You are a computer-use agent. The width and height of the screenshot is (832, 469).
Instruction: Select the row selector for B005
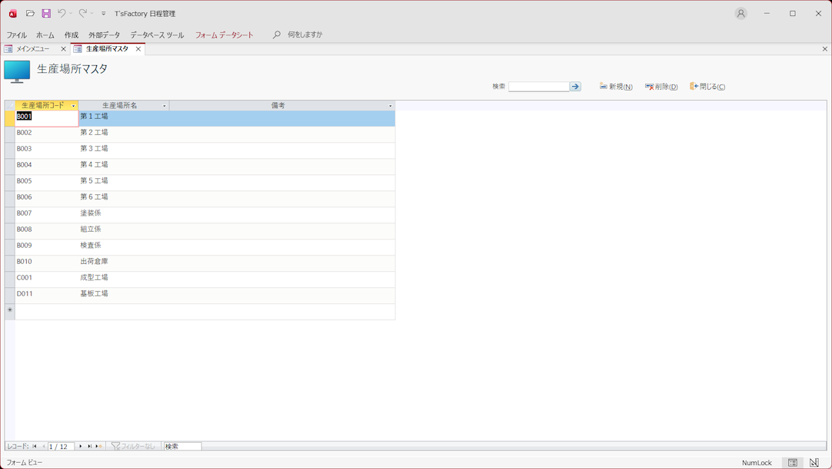coord(10,181)
